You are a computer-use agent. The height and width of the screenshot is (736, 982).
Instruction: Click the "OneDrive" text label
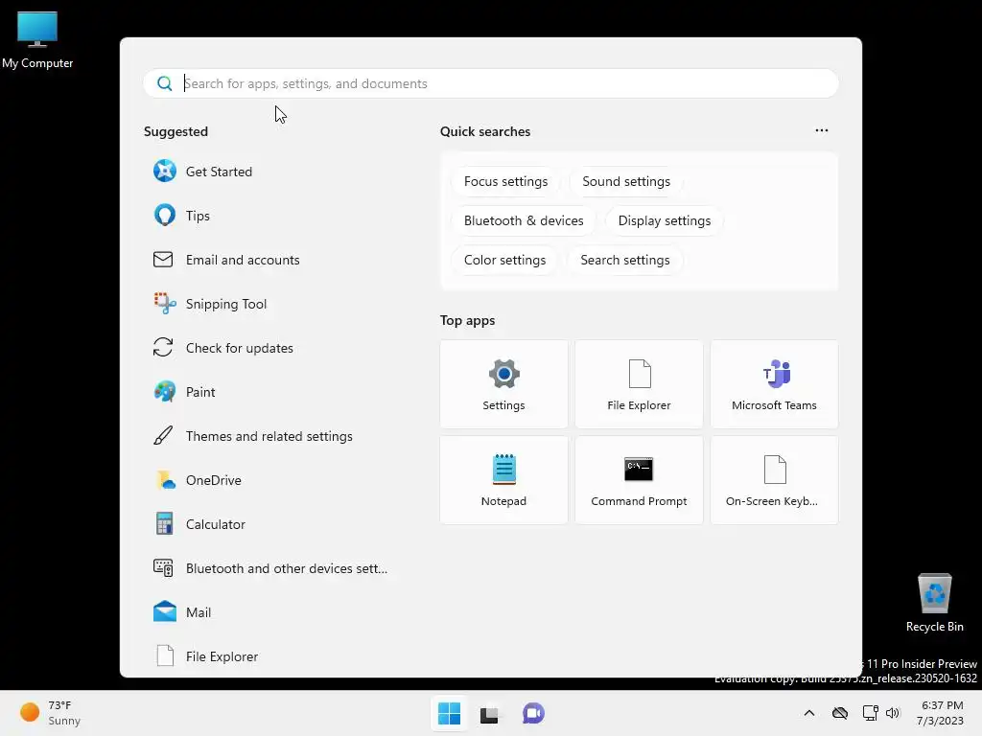(x=214, y=480)
